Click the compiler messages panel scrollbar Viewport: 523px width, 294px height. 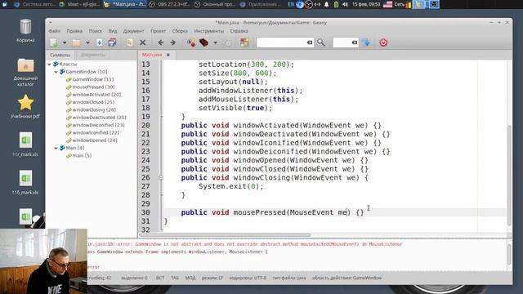(x=509, y=254)
